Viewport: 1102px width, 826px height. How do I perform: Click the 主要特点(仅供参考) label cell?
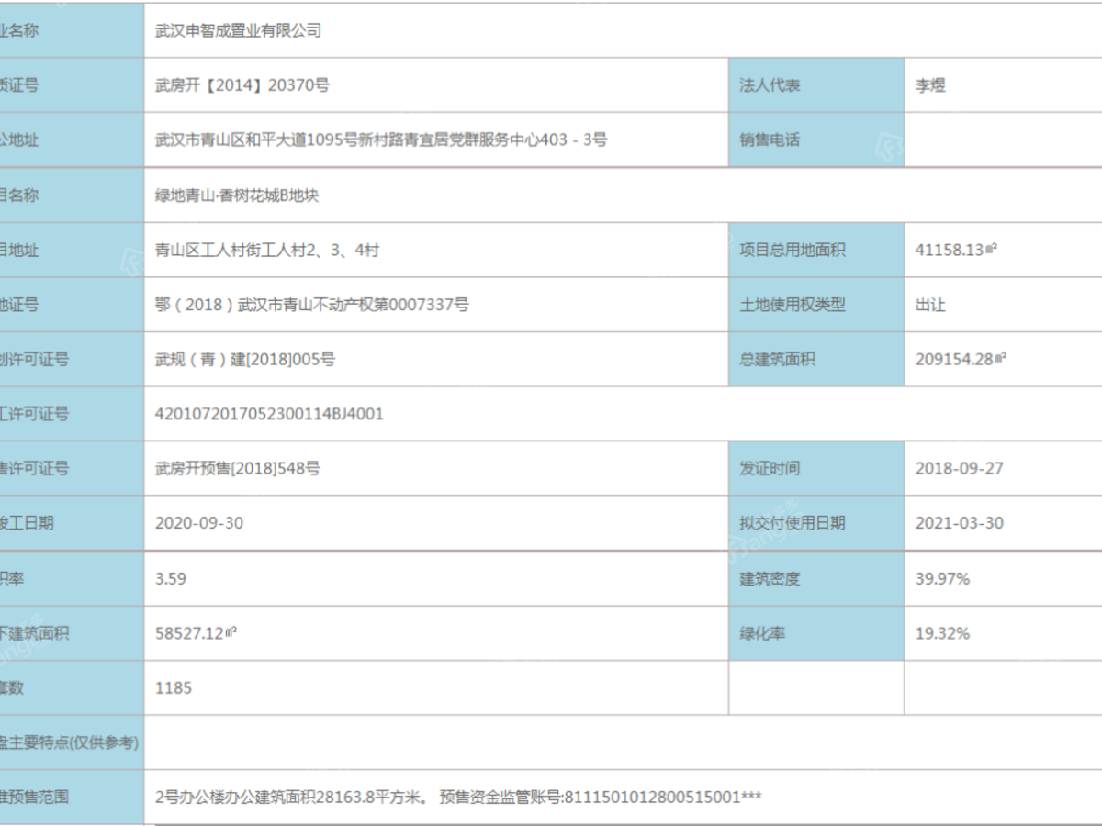(72, 742)
